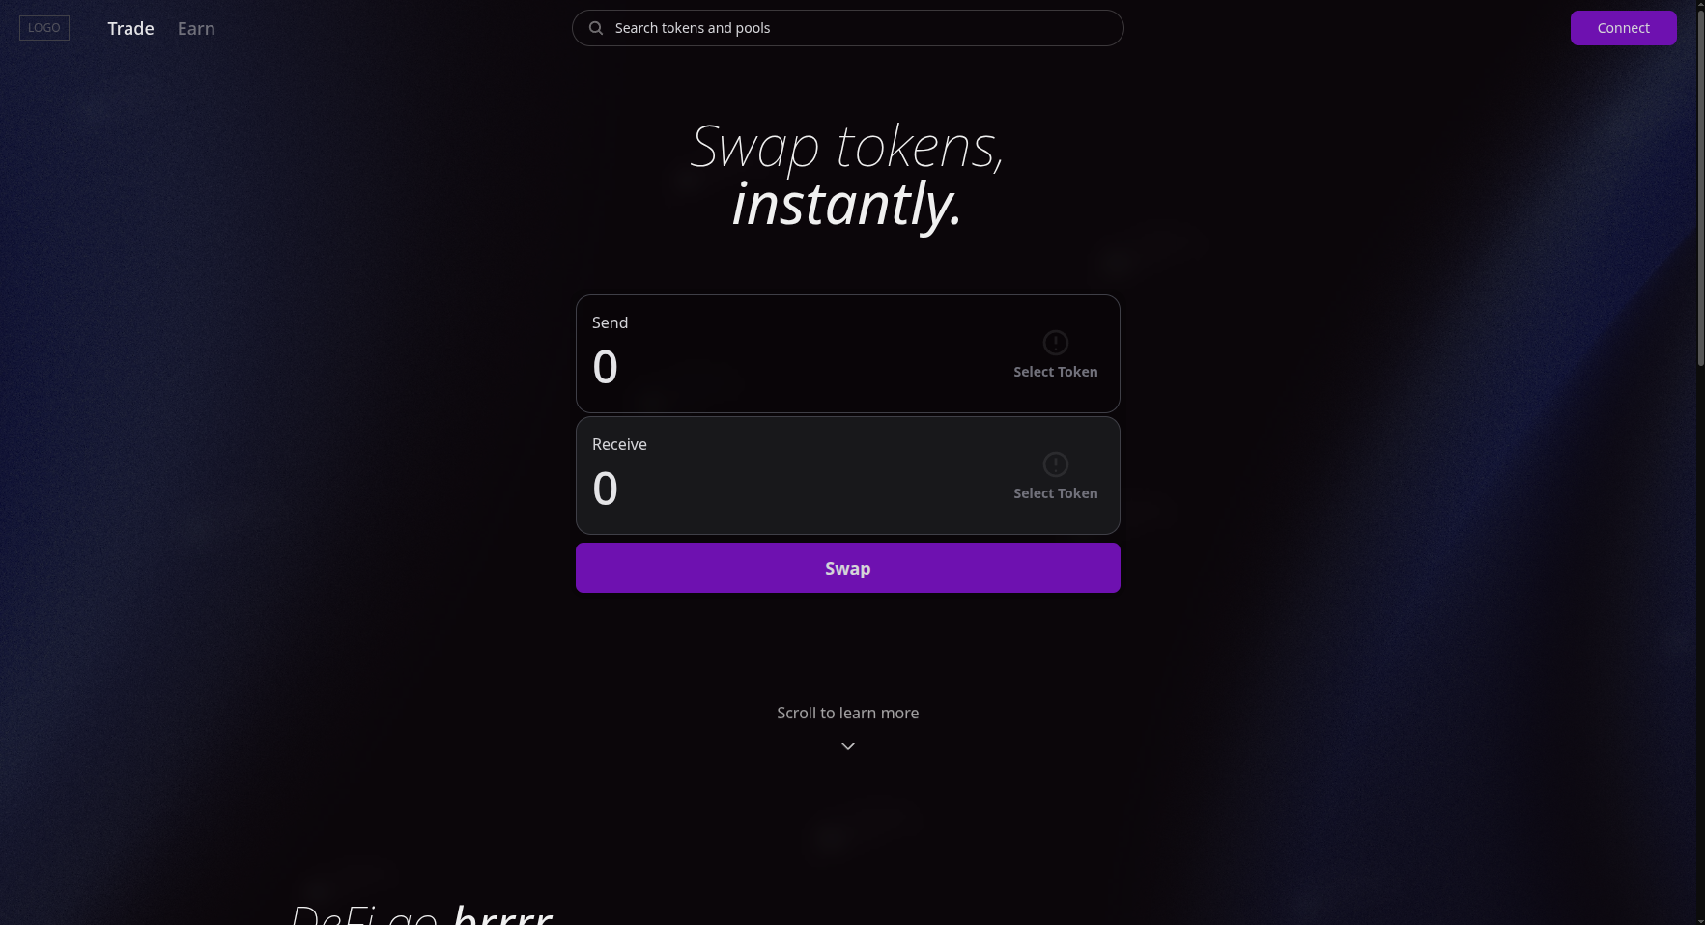Click the search magnifier icon
1705x925 pixels.
coord(596,28)
